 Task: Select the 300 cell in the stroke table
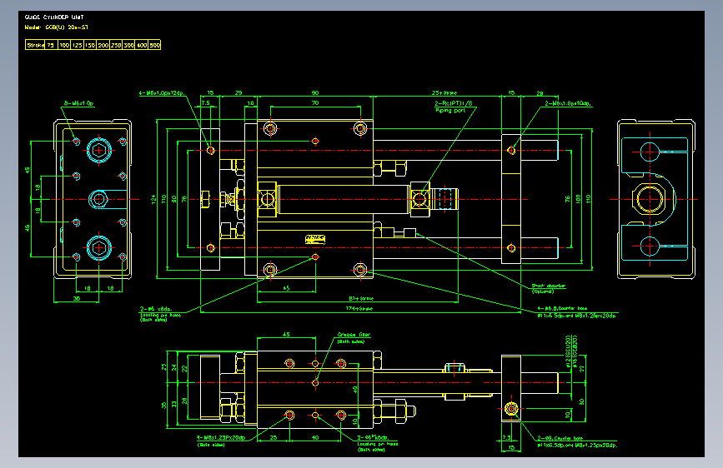pyautogui.click(x=128, y=45)
